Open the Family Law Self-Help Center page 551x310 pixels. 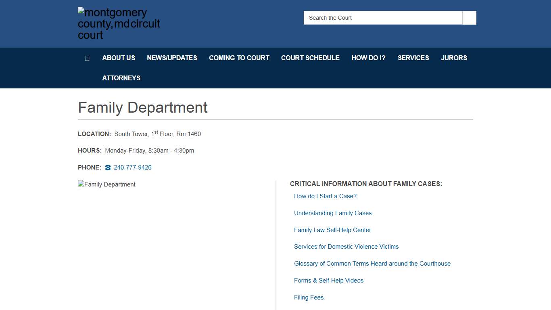pyautogui.click(x=332, y=230)
